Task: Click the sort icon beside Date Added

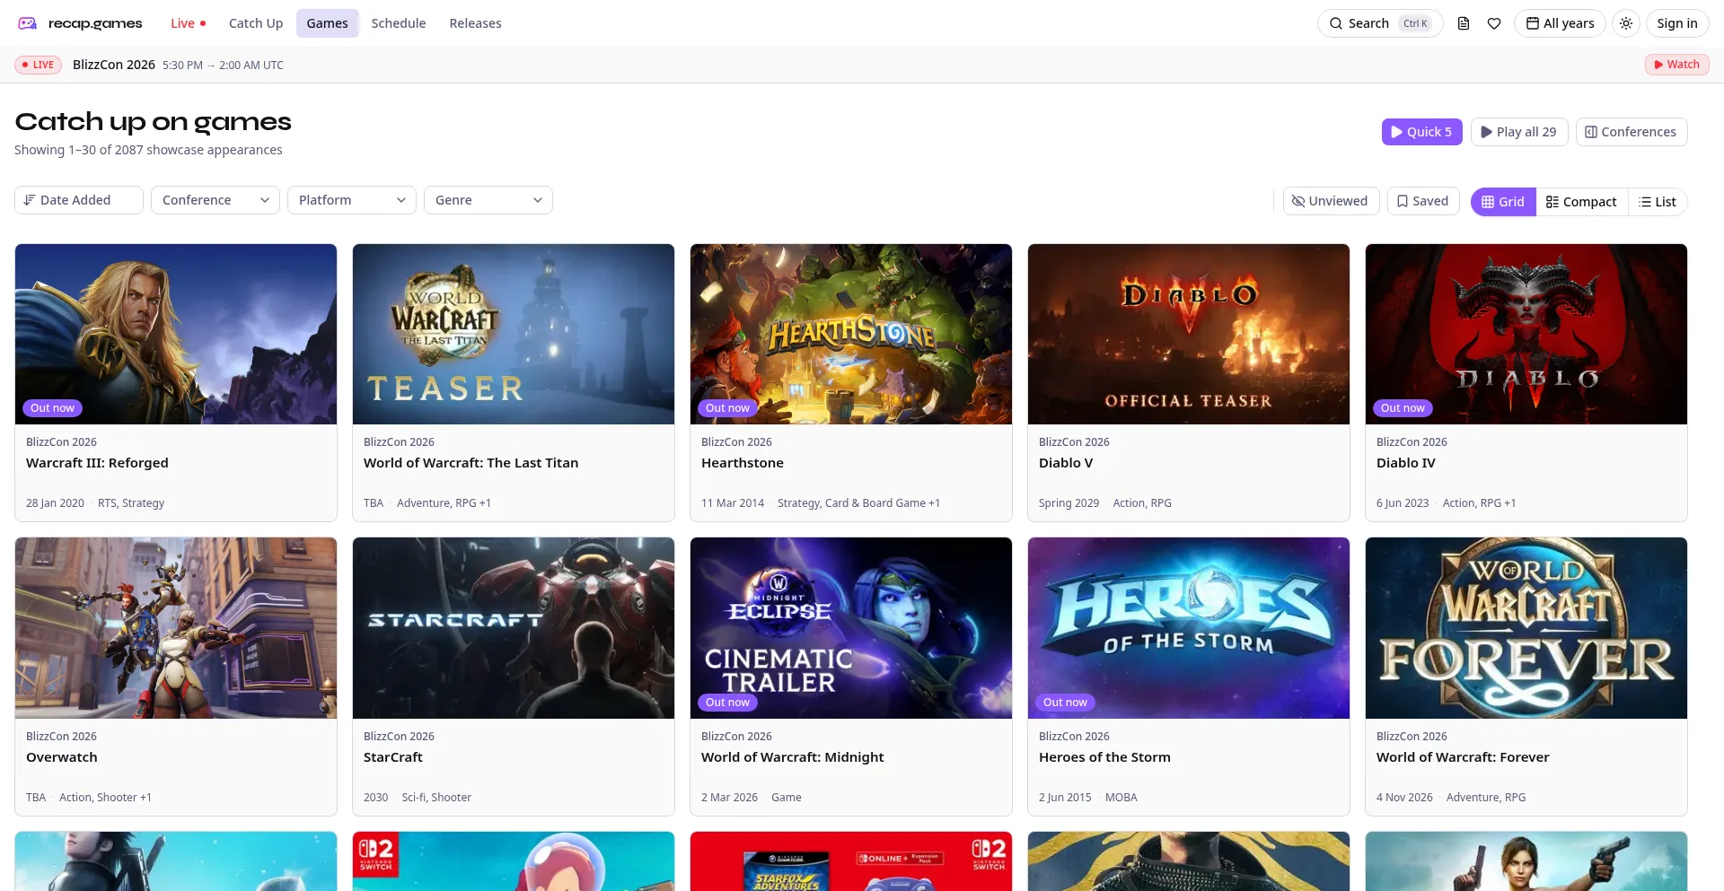Action: [30, 200]
